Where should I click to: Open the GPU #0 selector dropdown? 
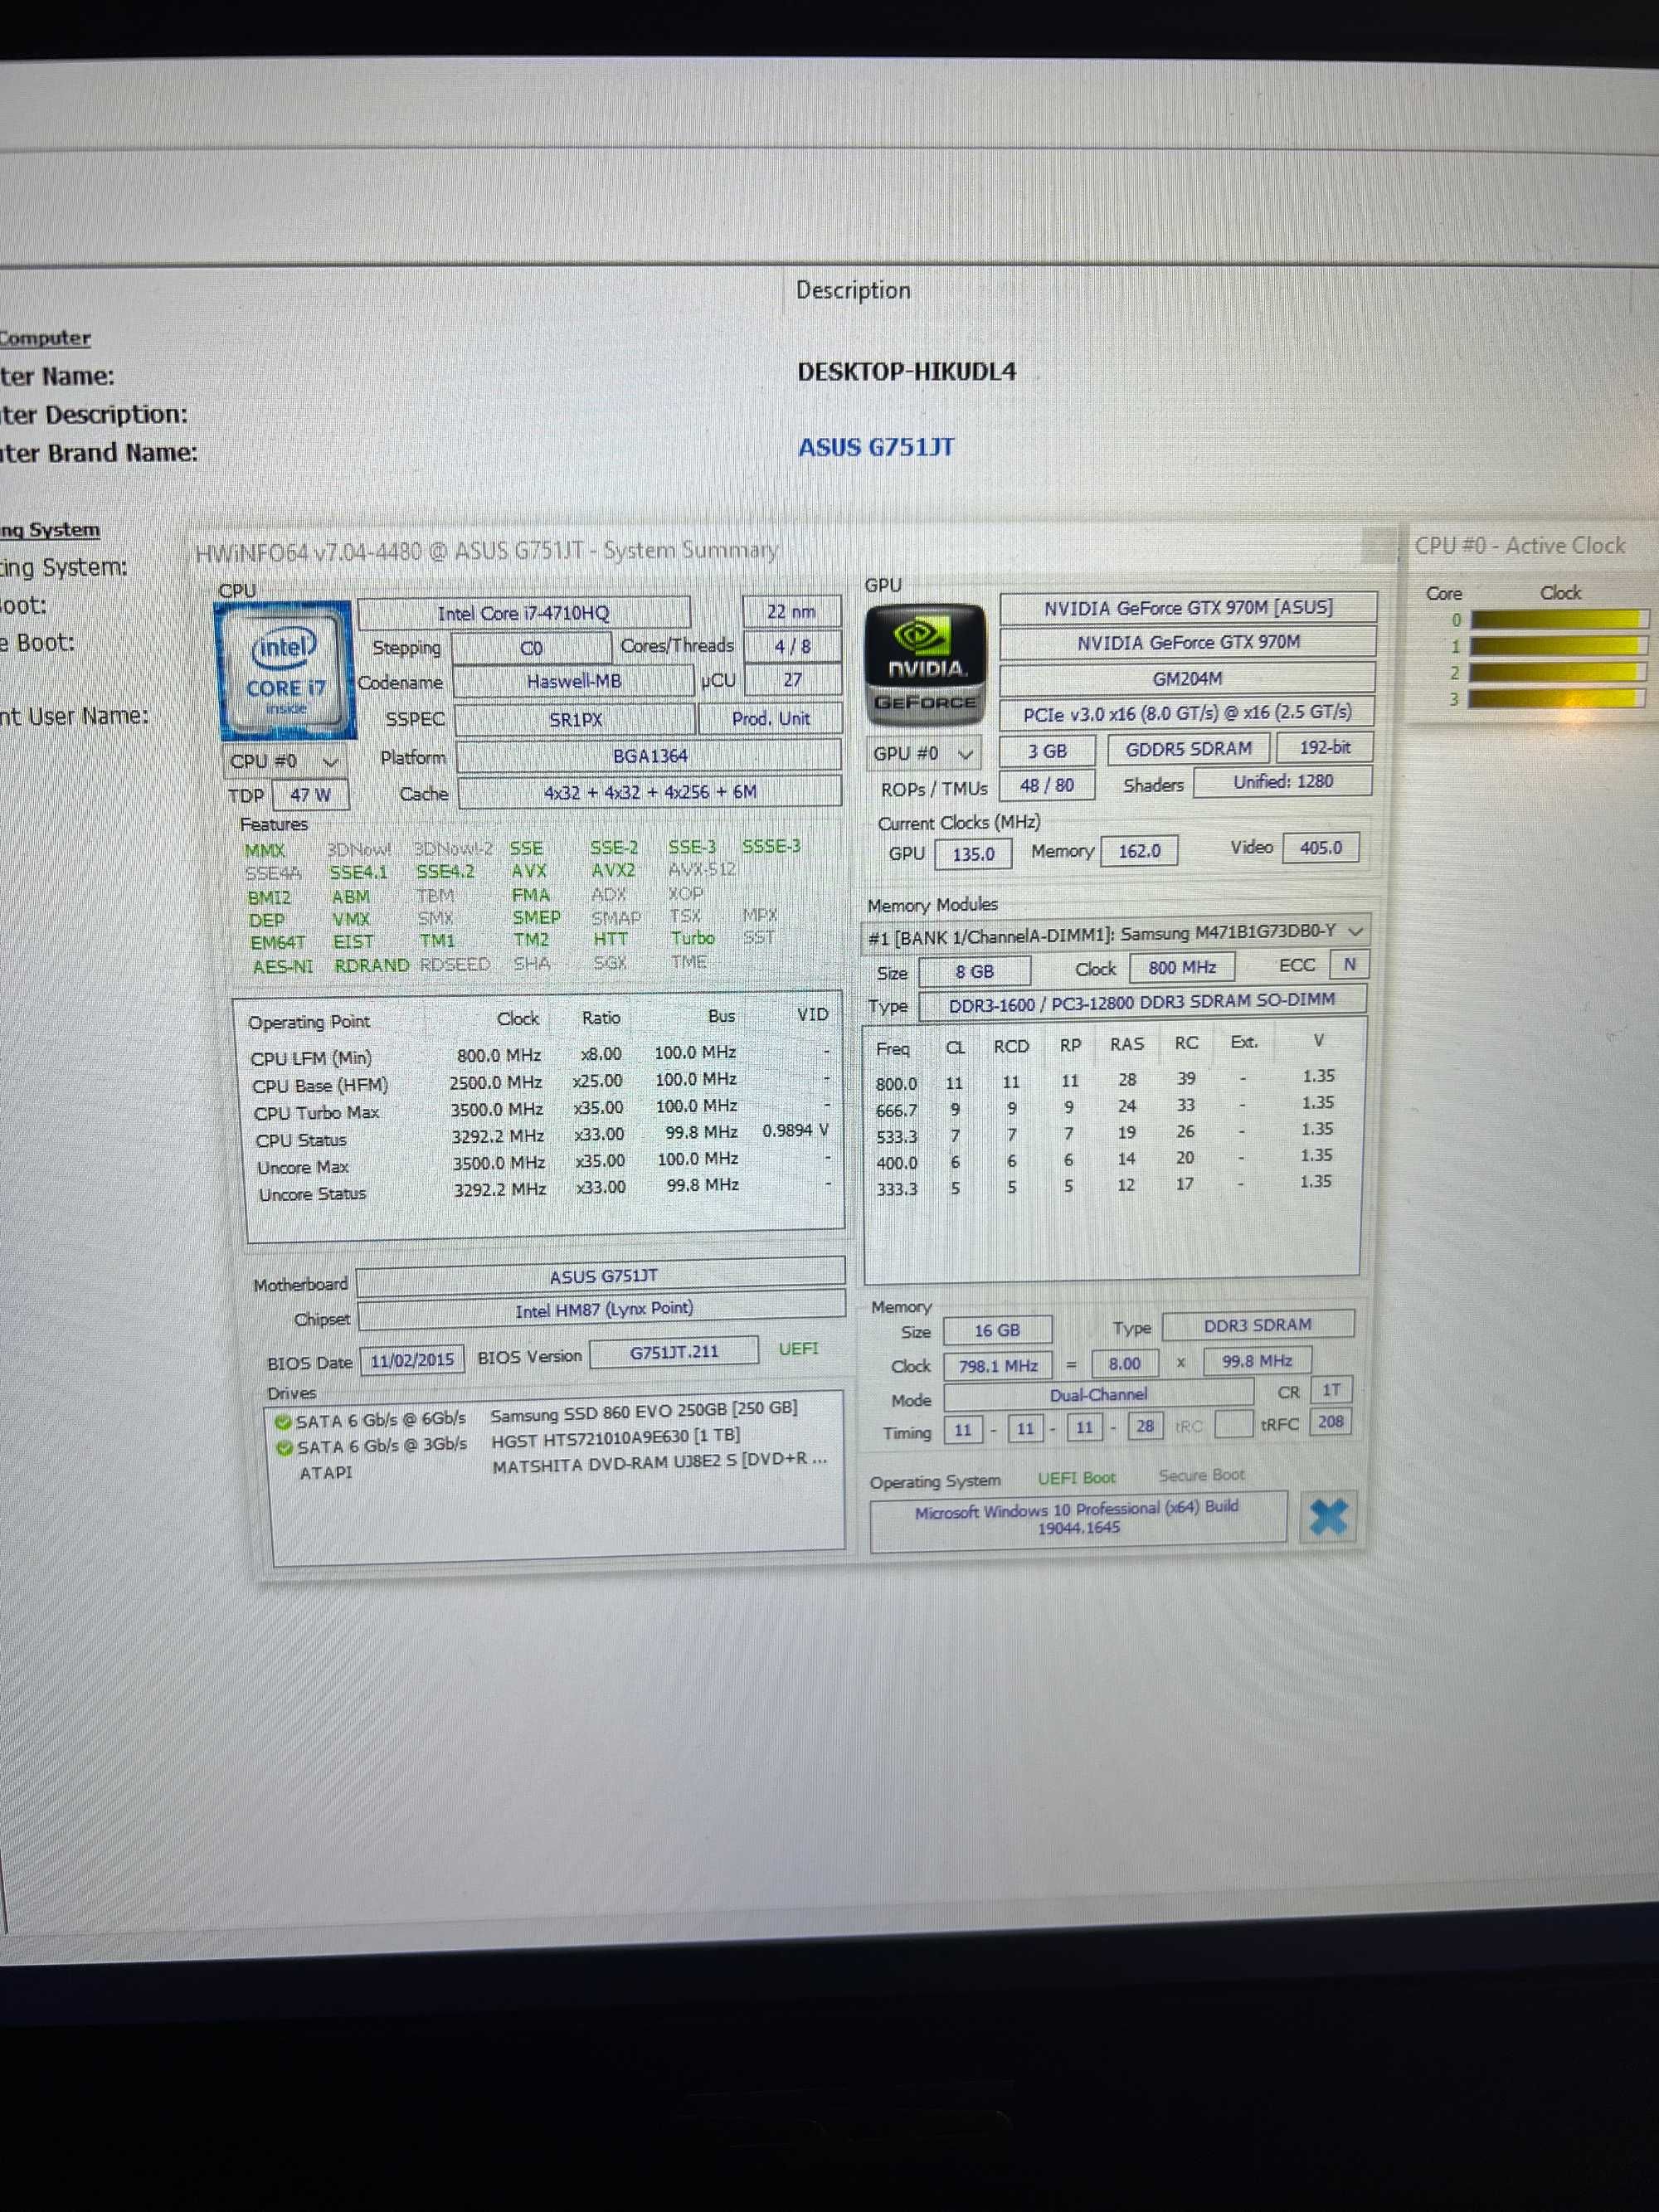923,753
